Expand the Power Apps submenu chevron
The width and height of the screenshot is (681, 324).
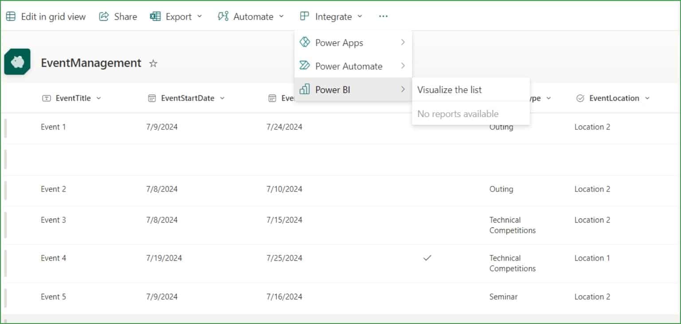(403, 42)
